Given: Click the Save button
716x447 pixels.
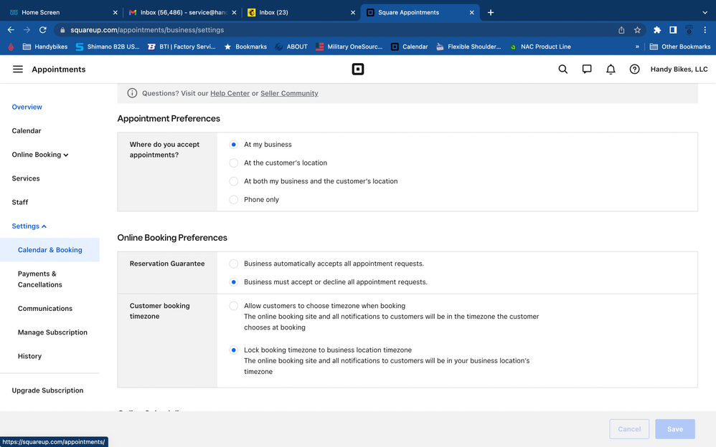Looking at the screenshot, I should [x=674, y=429].
